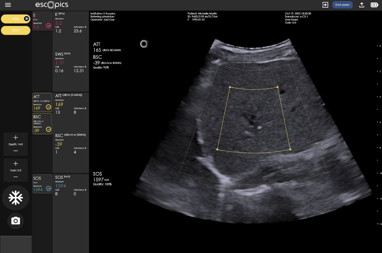Image resolution: width=382 pixels, height=253 pixels.
Task: Select the BSC backscatter measurement card
Action: (x=42, y=124)
